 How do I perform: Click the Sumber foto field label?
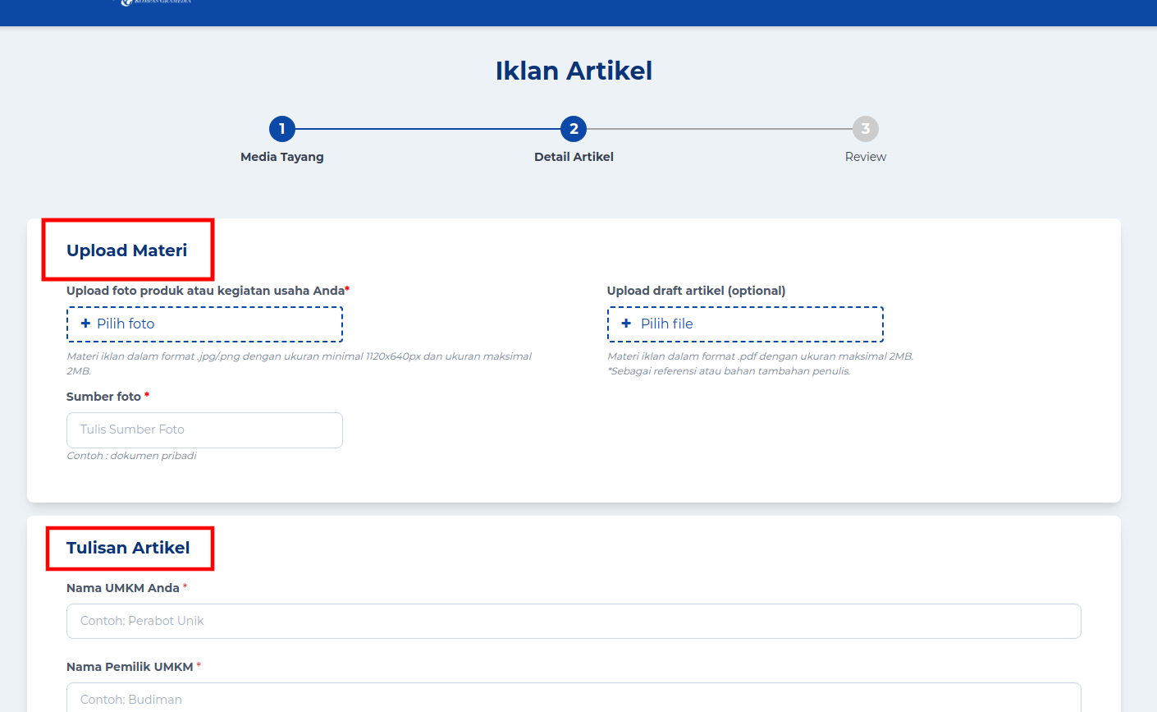[104, 397]
